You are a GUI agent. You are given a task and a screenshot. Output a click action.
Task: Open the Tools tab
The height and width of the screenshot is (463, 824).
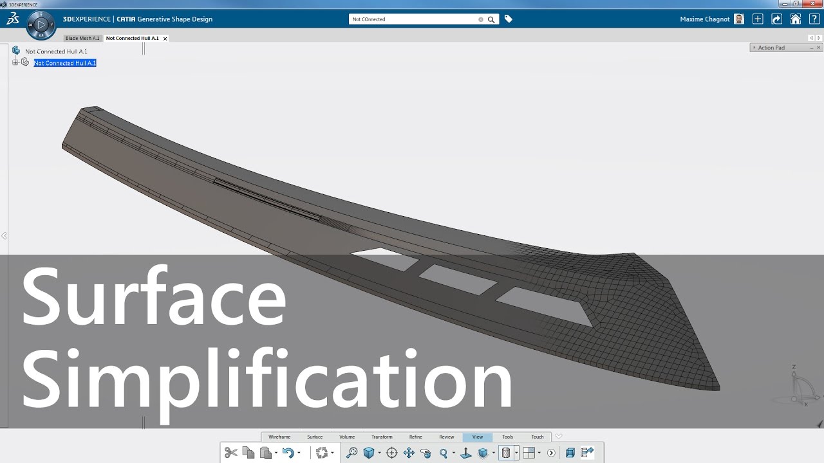click(x=508, y=437)
